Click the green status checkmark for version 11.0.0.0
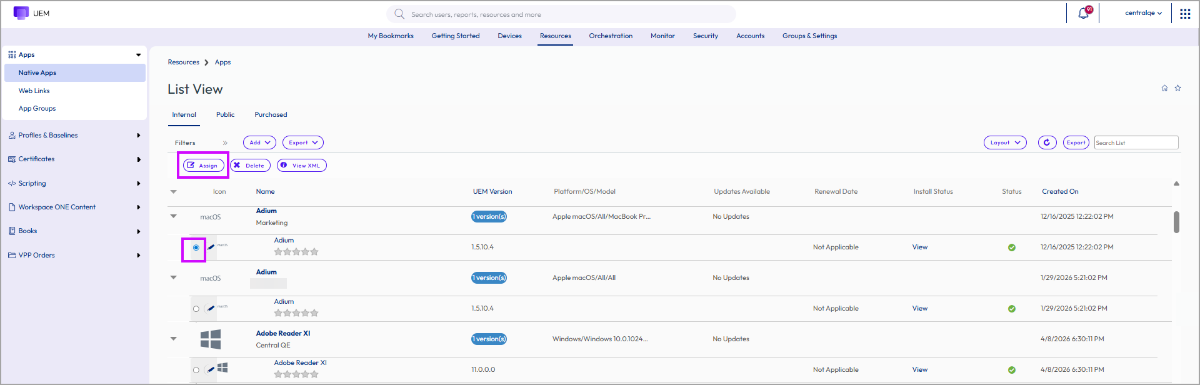This screenshot has width=1200, height=385. coord(1011,370)
